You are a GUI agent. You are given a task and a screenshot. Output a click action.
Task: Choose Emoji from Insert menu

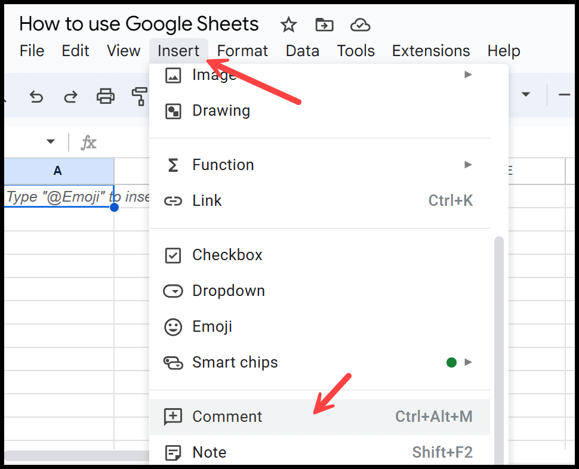pos(320,326)
